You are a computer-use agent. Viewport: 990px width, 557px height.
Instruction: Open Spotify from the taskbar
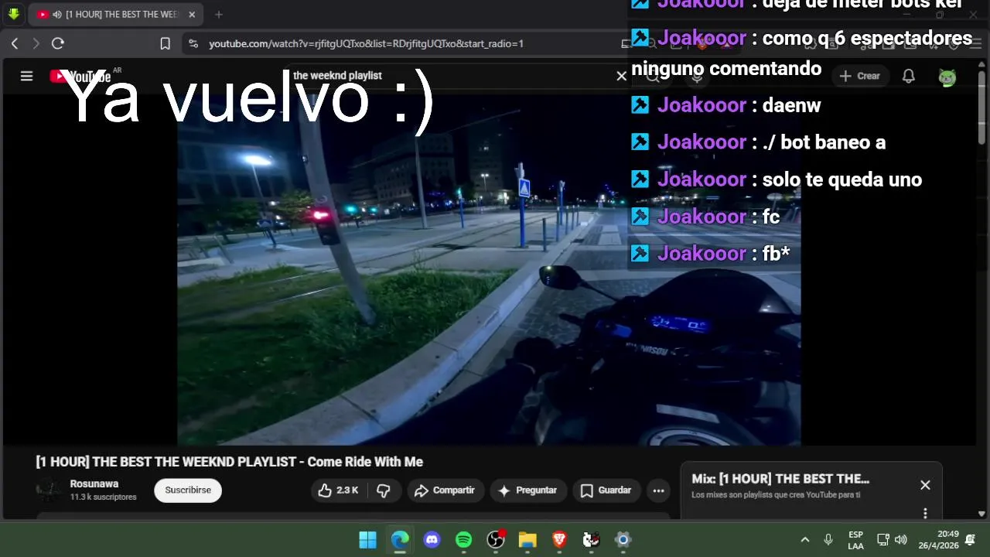pyautogui.click(x=464, y=539)
